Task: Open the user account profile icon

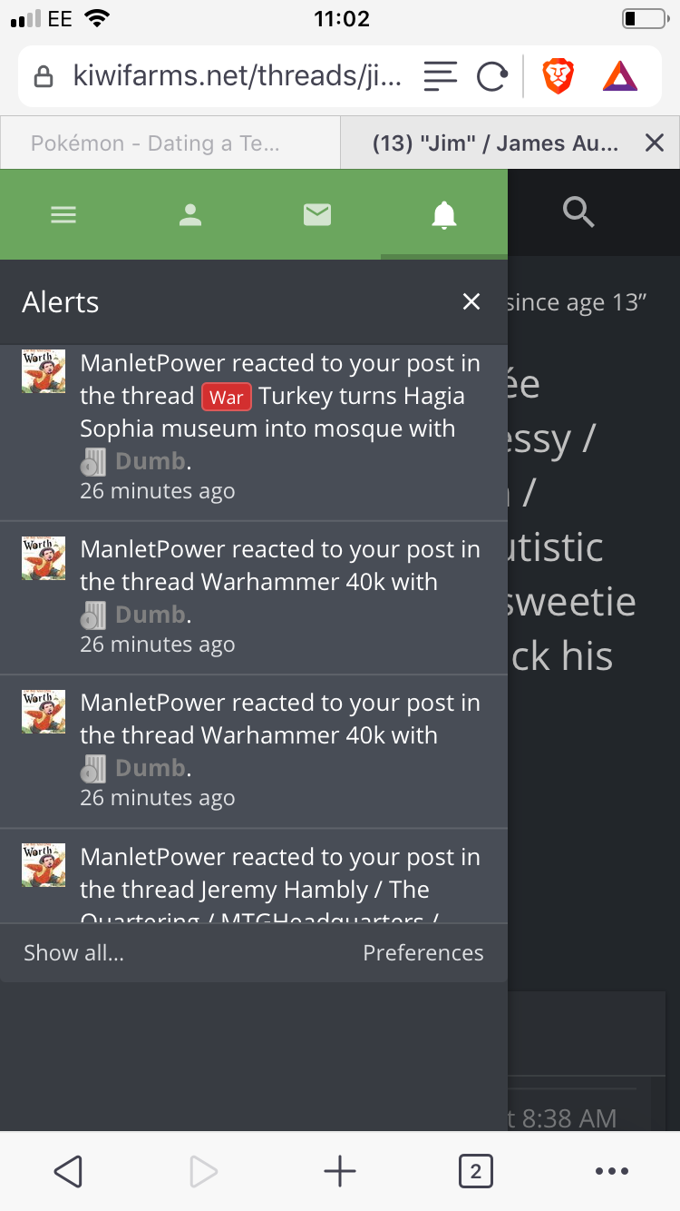Action: coord(190,215)
